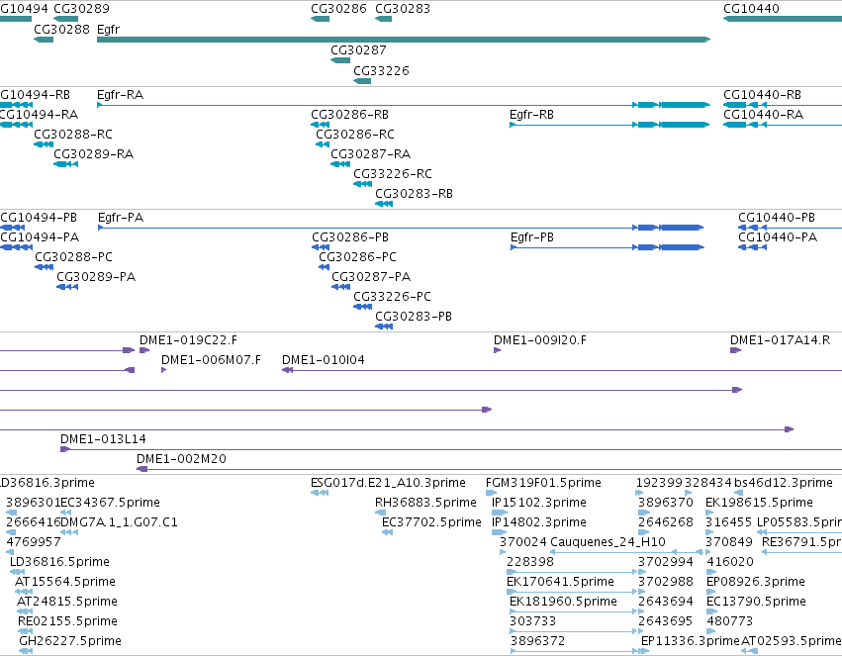Select the EP08926.3prime EST label
842x656 pixels.
756,582
